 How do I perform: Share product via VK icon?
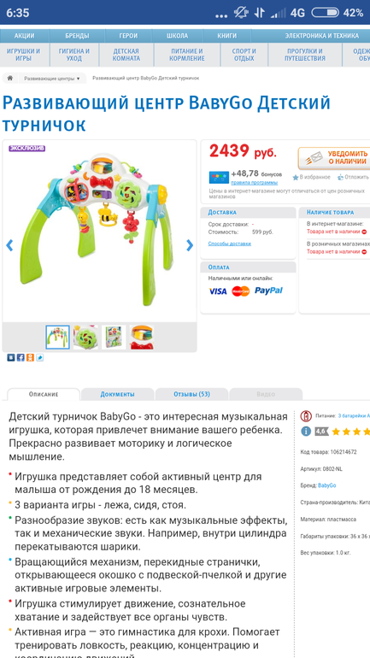point(10,357)
